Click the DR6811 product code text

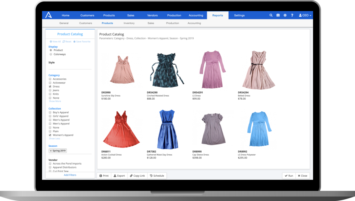(106, 152)
